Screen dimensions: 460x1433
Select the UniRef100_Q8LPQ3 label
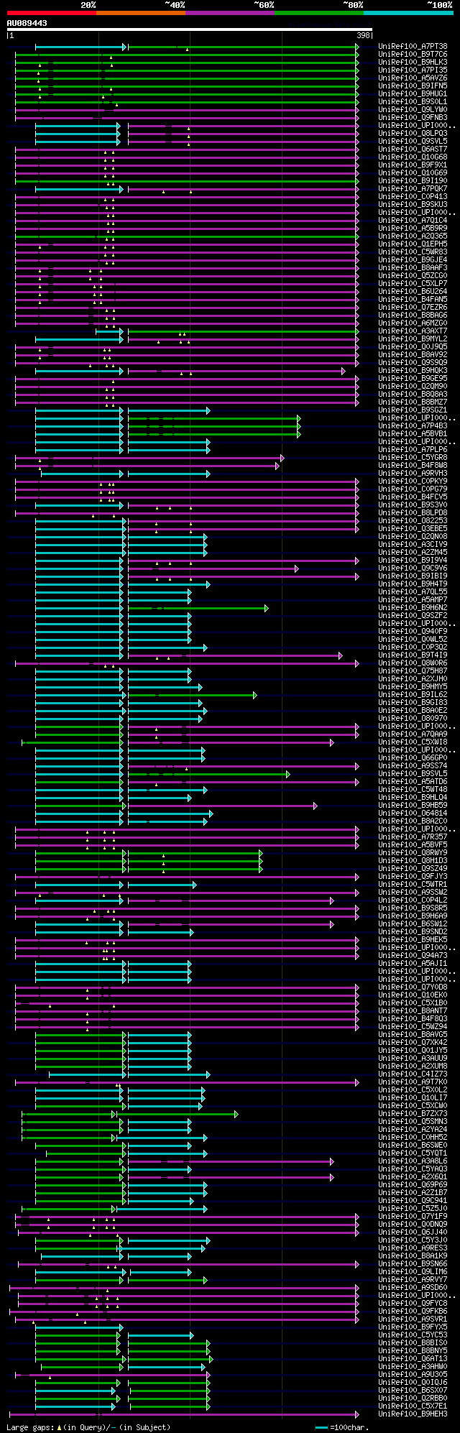[413, 133]
